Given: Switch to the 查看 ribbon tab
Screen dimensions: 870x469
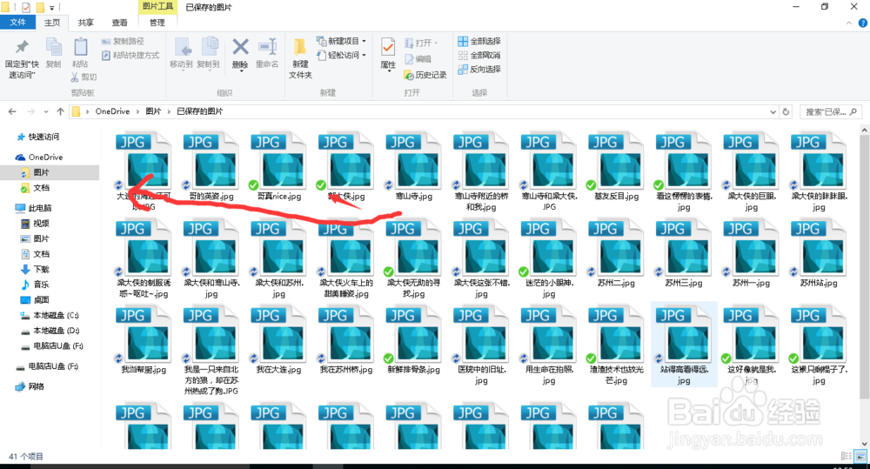Looking at the screenshot, I should 119,23.
